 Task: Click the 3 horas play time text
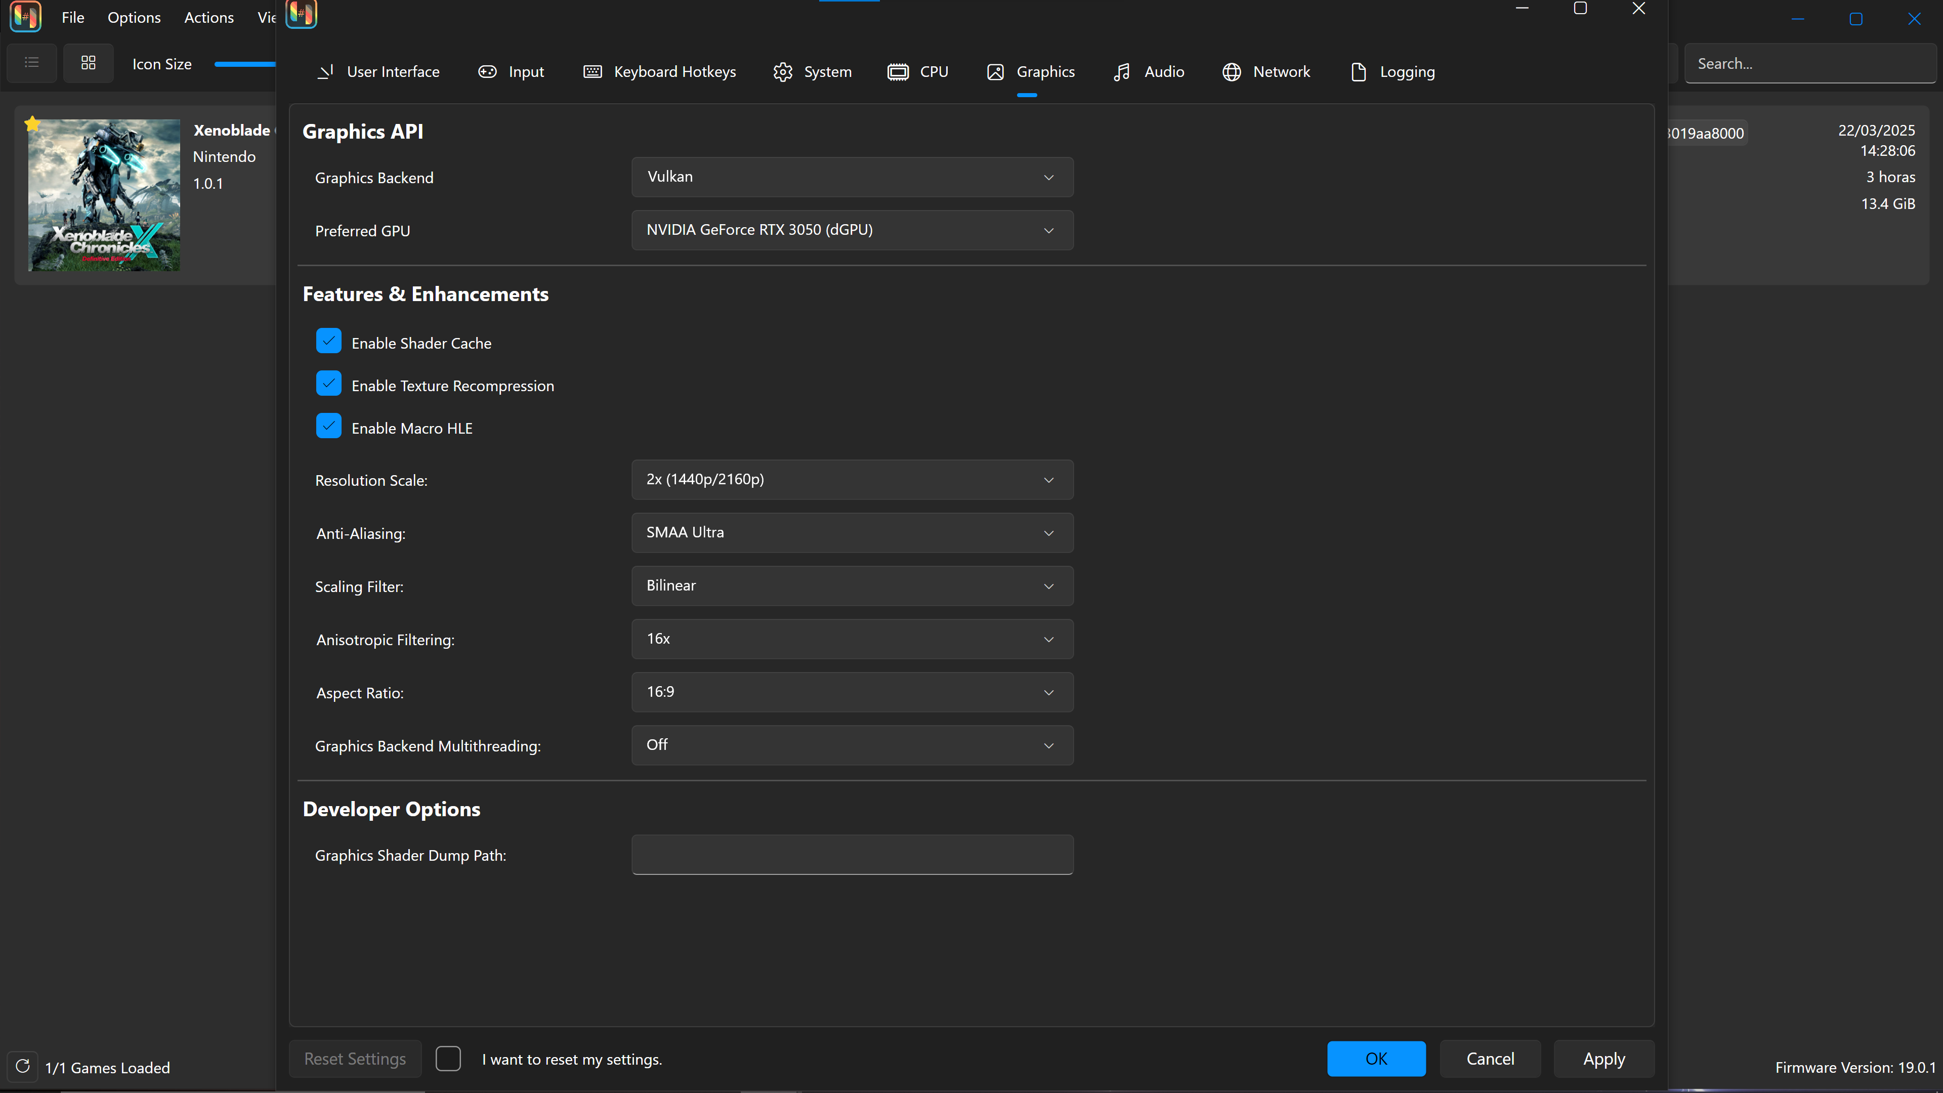coord(1891,177)
